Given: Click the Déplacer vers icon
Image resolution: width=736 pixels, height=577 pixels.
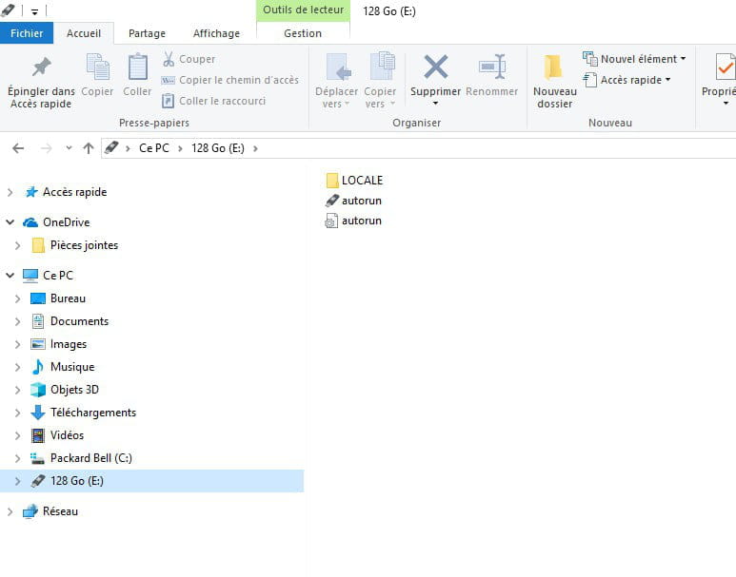Looking at the screenshot, I should [339, 67].
